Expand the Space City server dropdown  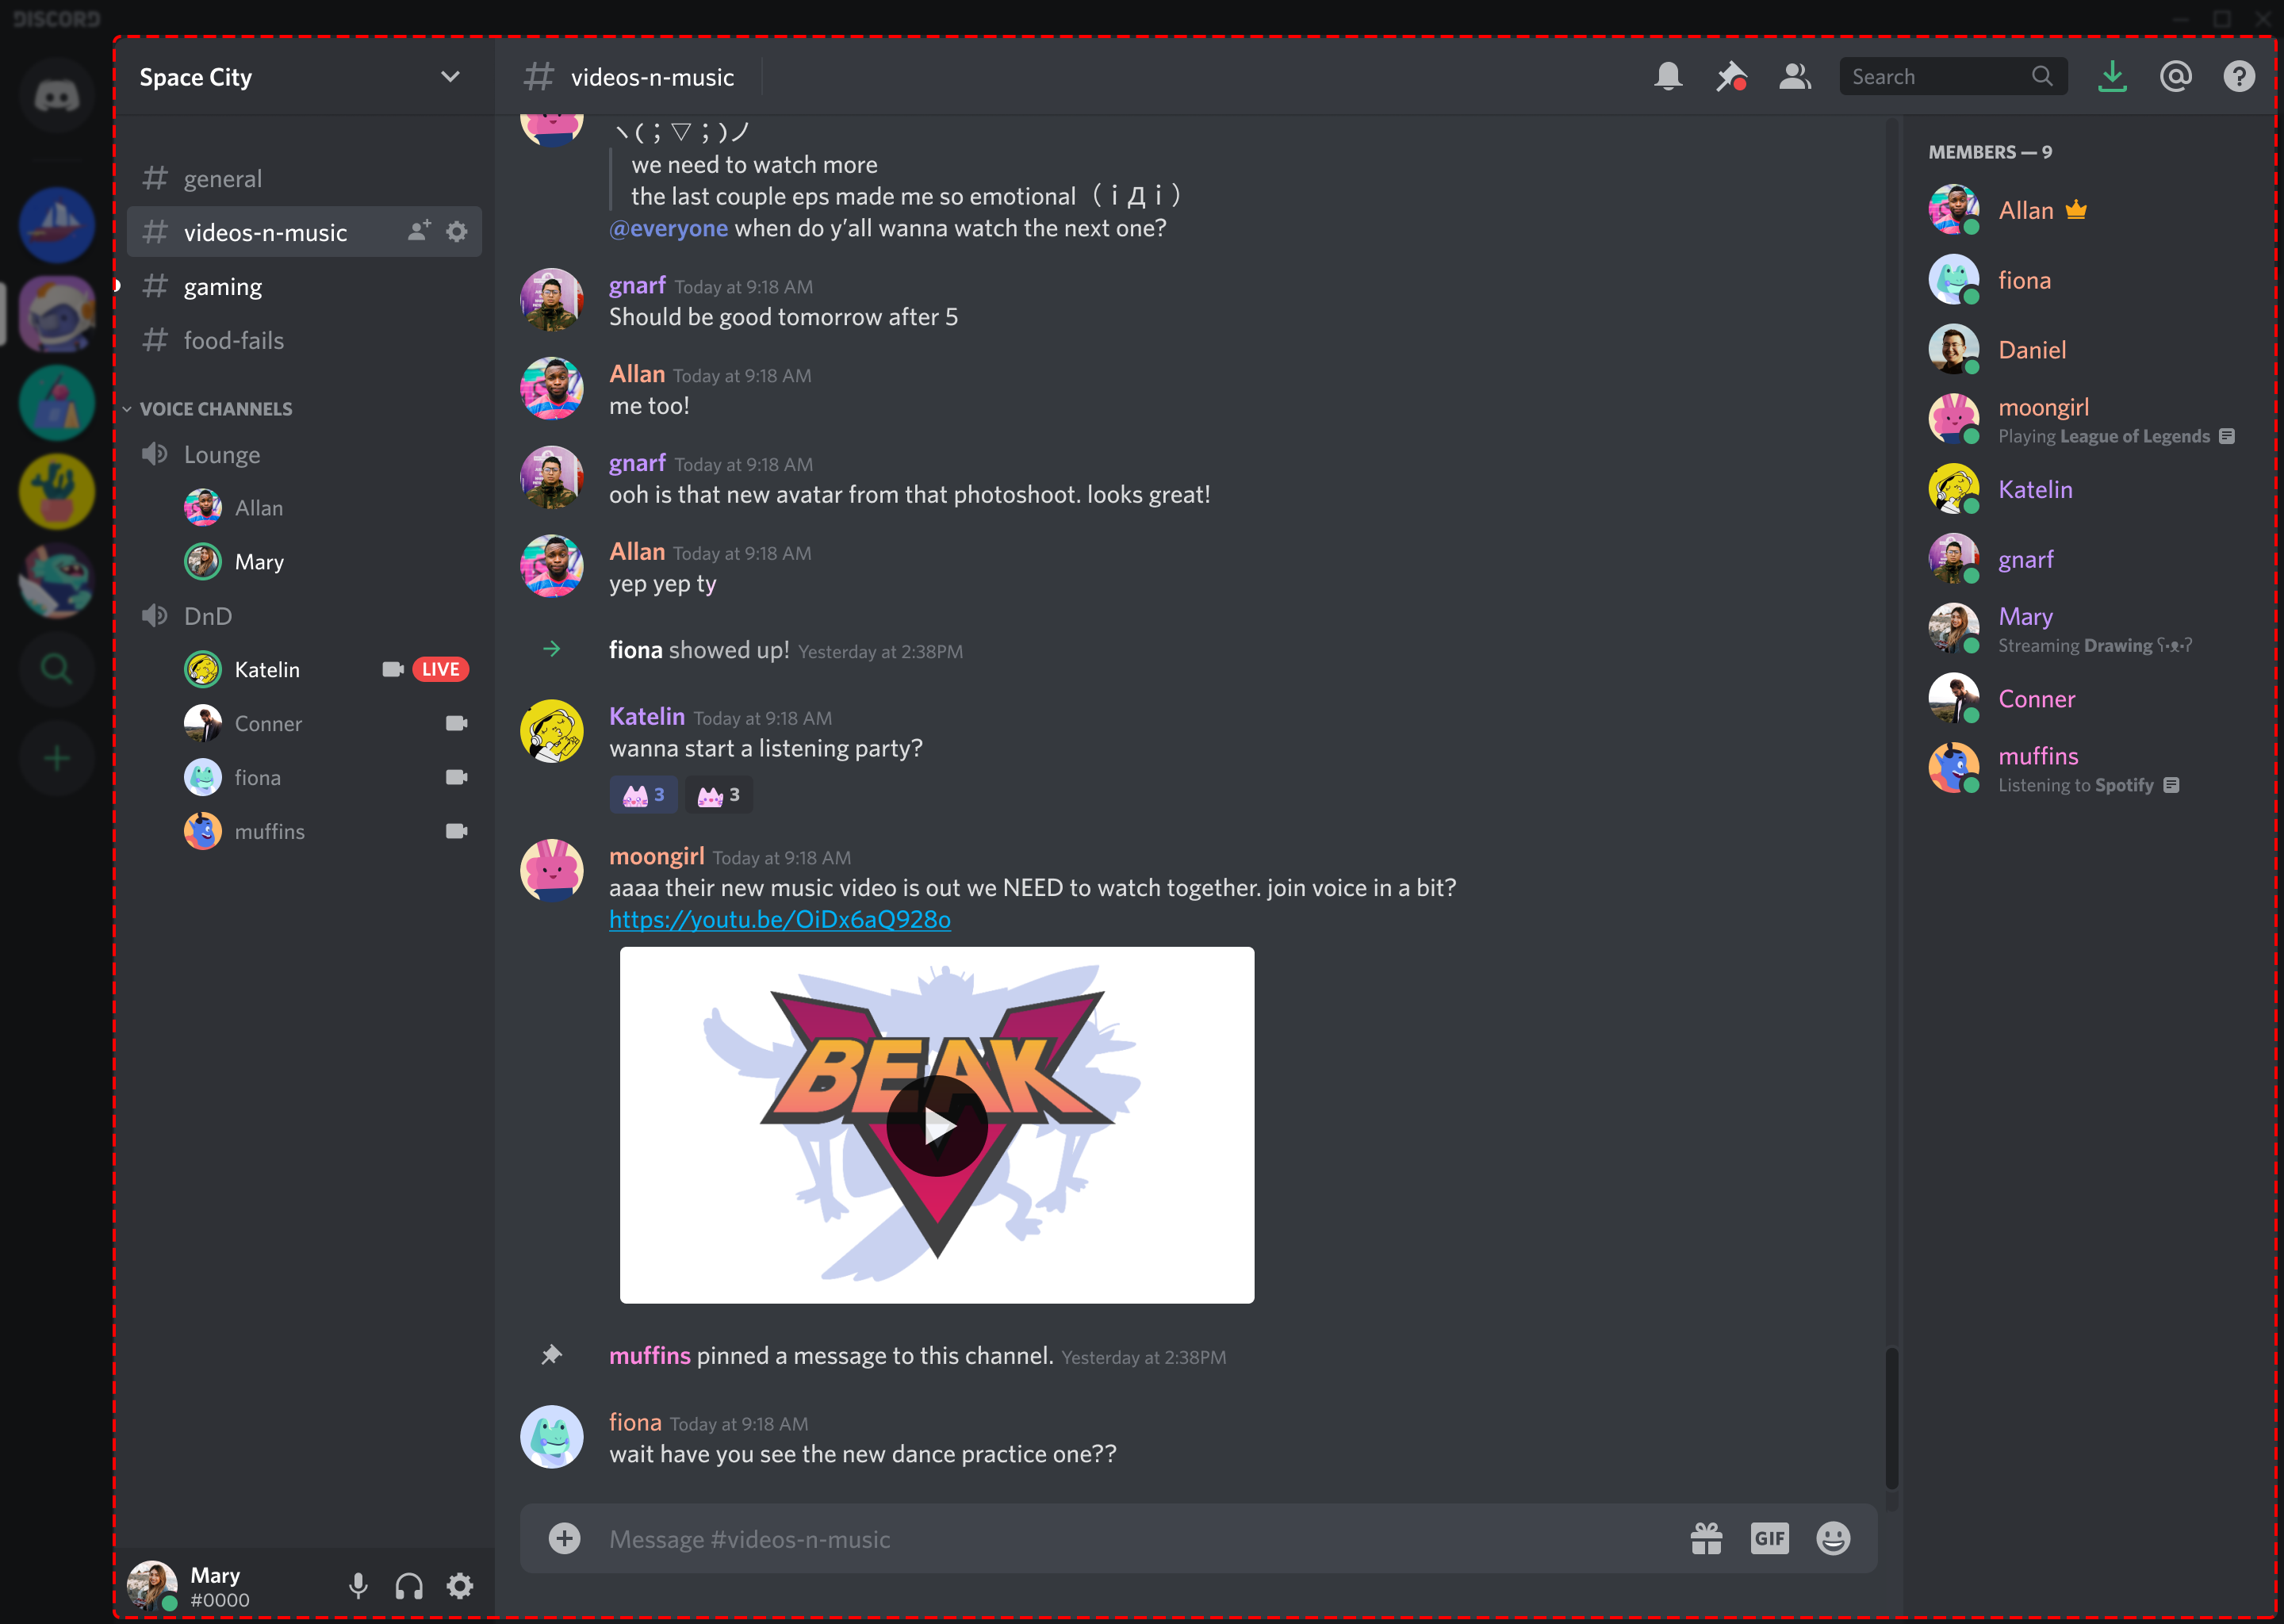click(446, 75)
